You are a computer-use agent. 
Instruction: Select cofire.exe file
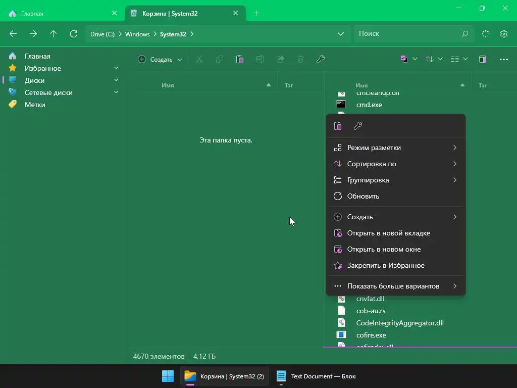pos(371,335)
